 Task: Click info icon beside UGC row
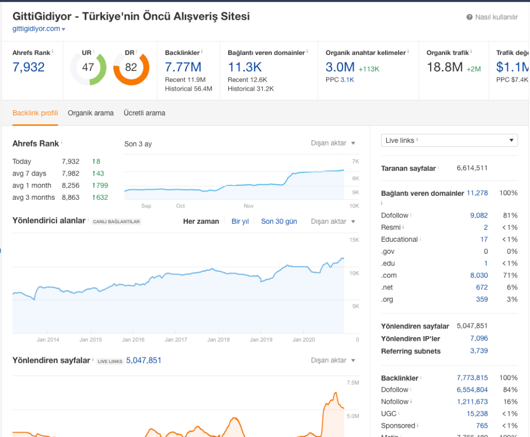click(399, 413)
